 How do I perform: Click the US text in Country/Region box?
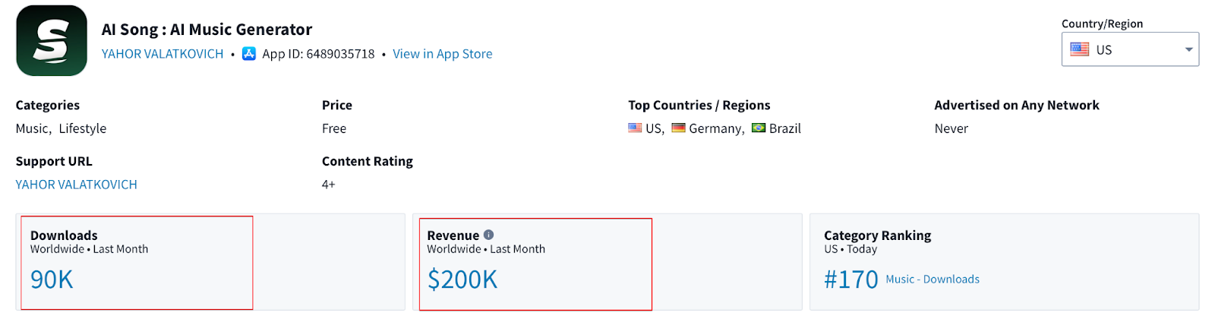1104,50
